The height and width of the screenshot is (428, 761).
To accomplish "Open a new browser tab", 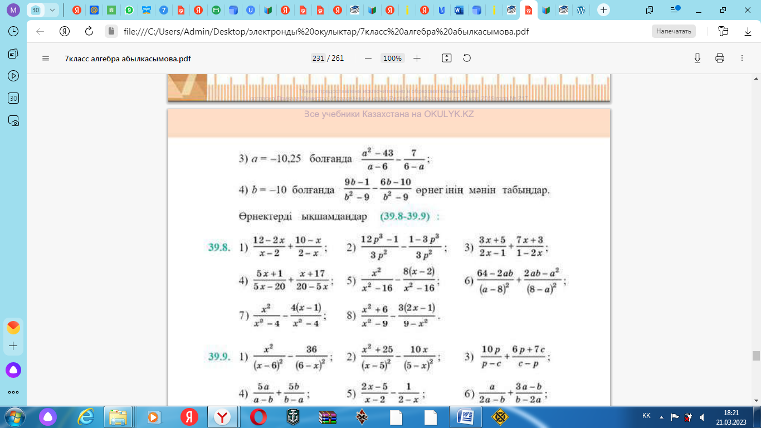I will 603,10.
